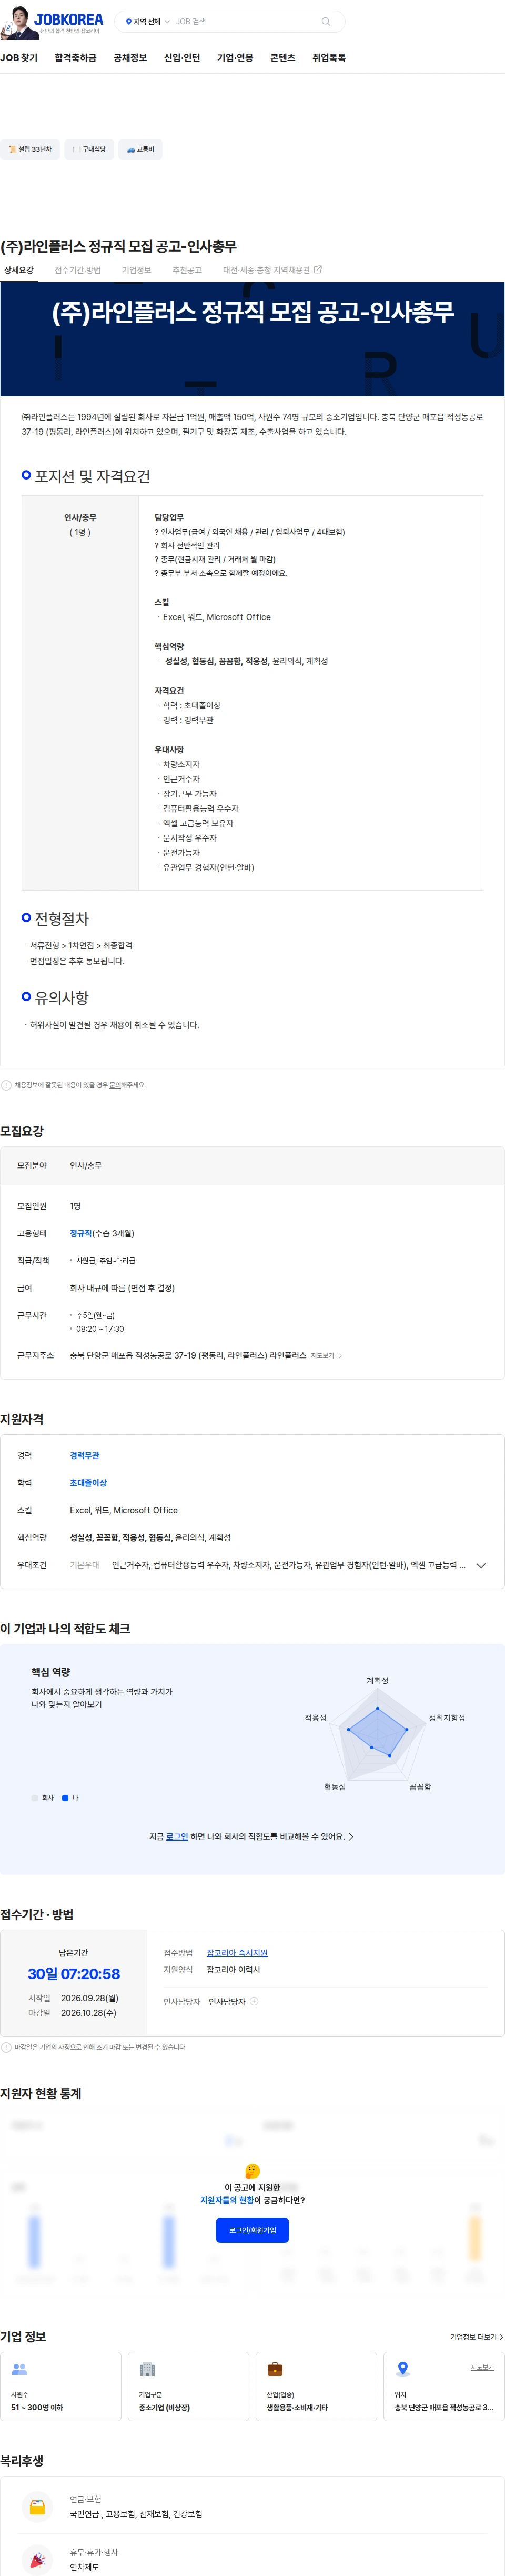Click the 기업구분 building icon
Viewport: 505px width, 2576px height.
click(x=147, y=2369)
